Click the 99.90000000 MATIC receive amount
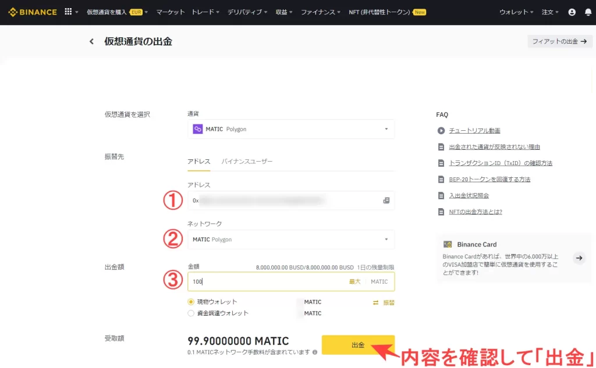The height and width of the screenshot is (368, 596). tap(238, 341)
